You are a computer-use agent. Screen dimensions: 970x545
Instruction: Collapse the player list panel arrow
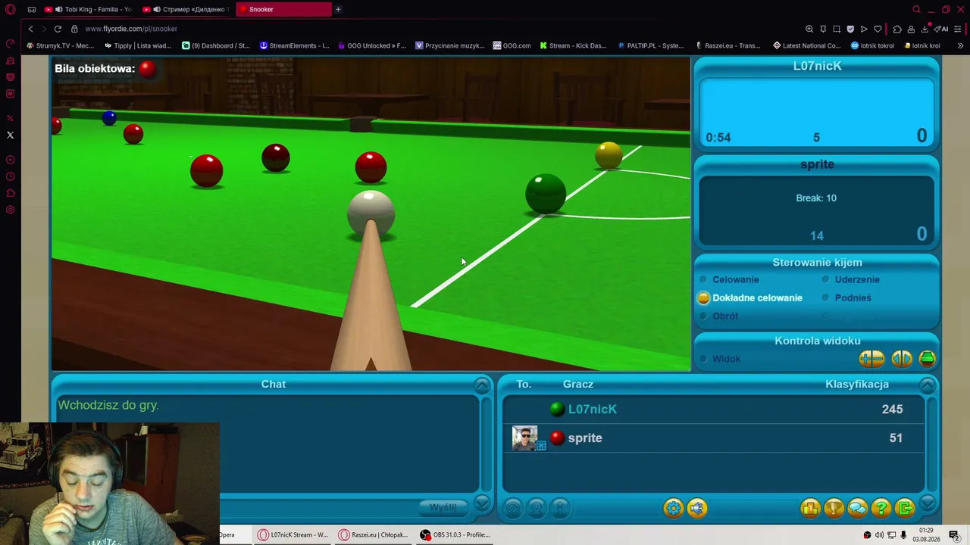coord(928,385)
